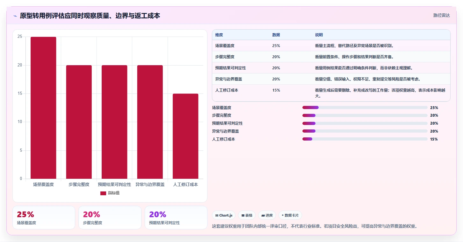The width and height of the screenshot is (463, 242).
Task: Click the 人工修订成本 15% progress bar
Action: click(x=365, y=139)
